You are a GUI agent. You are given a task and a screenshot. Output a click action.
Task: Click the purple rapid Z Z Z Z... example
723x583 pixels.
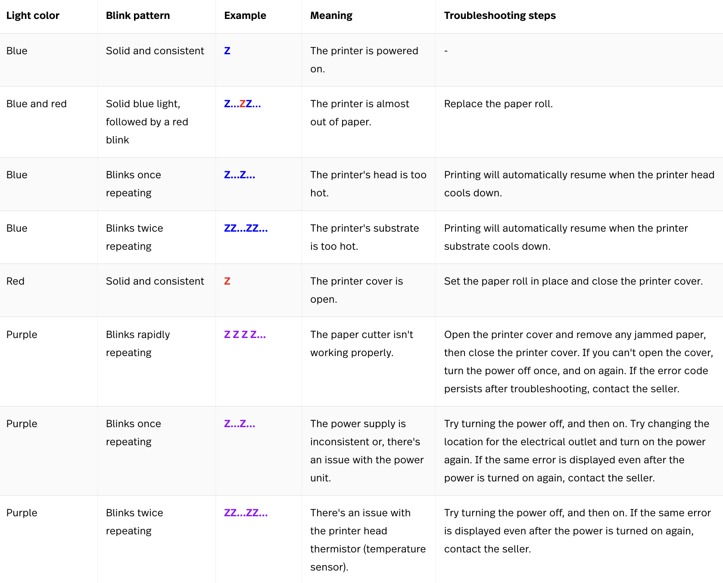tap(245, 335)
